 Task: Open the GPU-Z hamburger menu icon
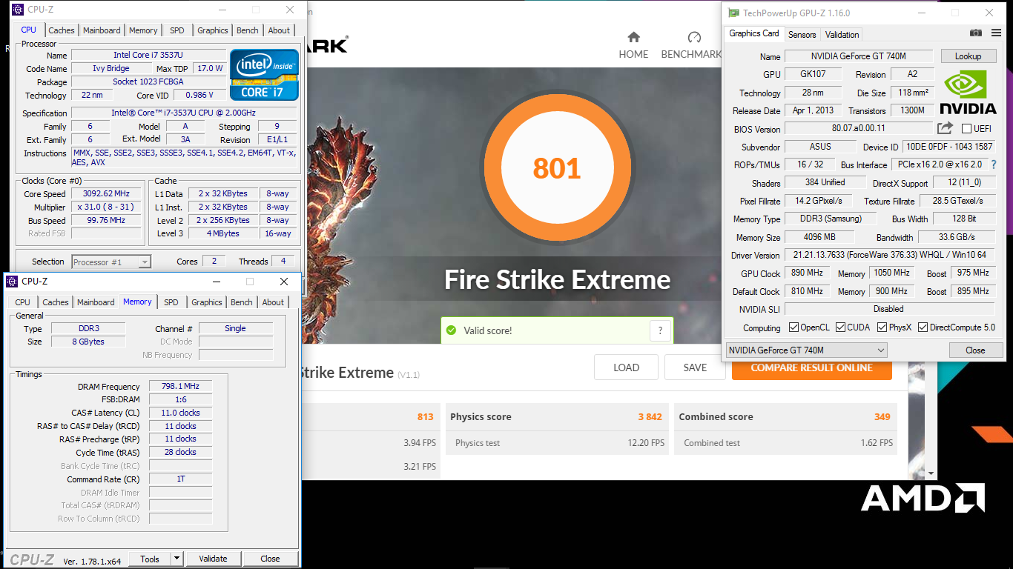(995, 33)
